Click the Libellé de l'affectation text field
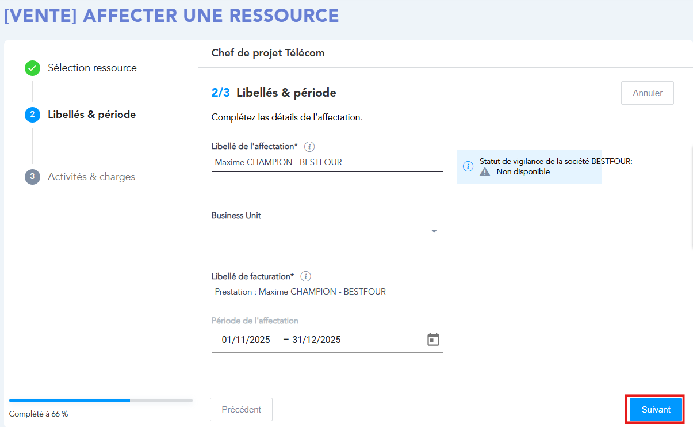The width and height of the screenshot is (693, 427). [x=327, y=163]
